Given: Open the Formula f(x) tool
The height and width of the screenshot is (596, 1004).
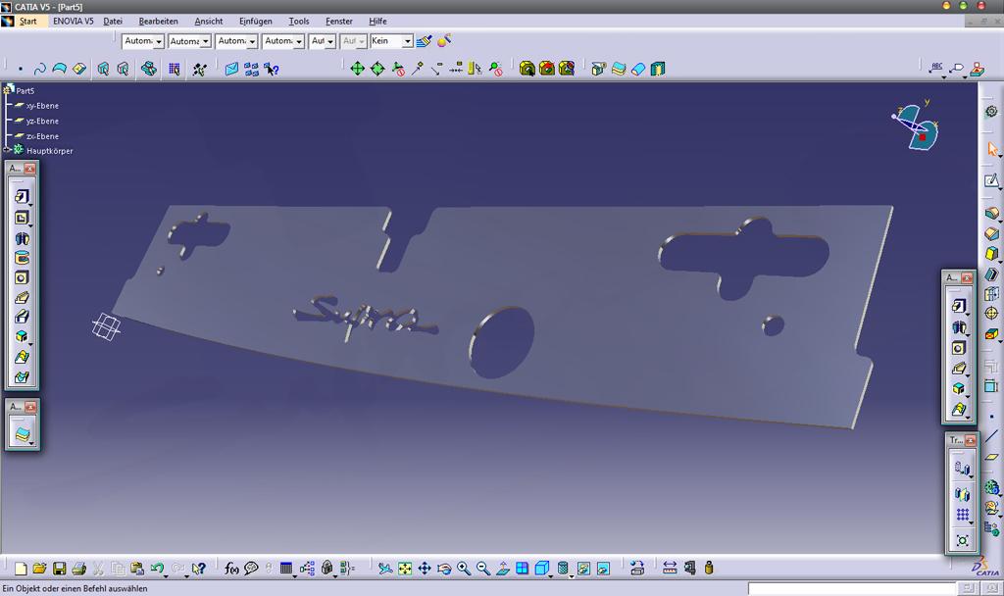Looking at the screenshot, I should pyautogui.click(x=231, y=568).
